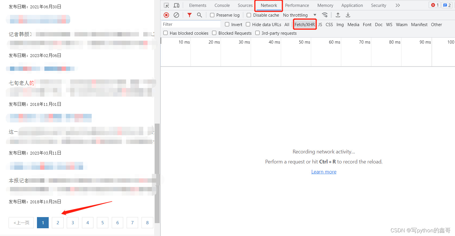Go to pagination page 5
The width and height of the screenshot is (455, 236).
coord(103,223)
